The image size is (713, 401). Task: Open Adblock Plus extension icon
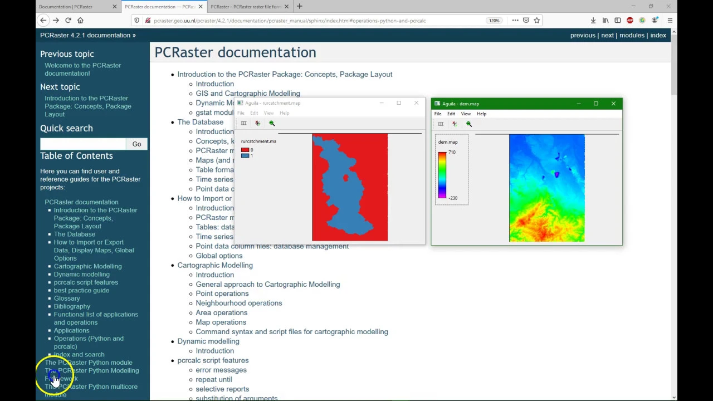coord(630,21)
